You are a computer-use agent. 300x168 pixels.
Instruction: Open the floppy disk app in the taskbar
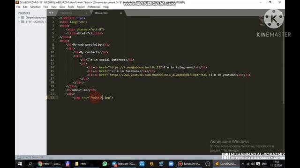[x=67, y=164]
